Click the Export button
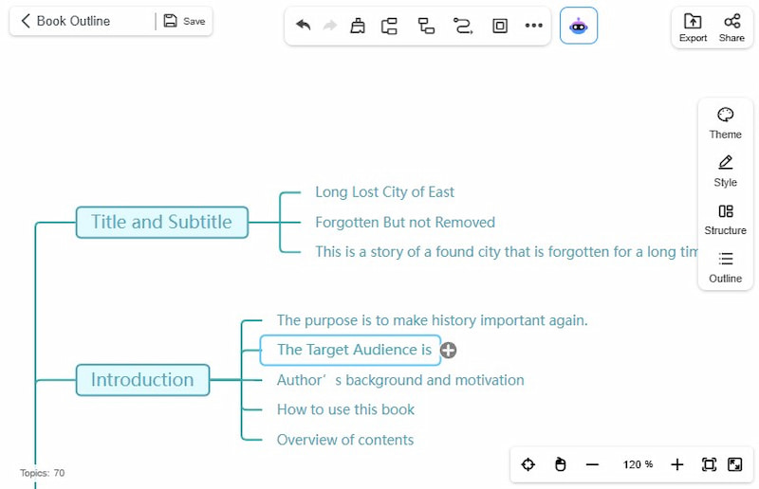759x489 pixels. 693,27
